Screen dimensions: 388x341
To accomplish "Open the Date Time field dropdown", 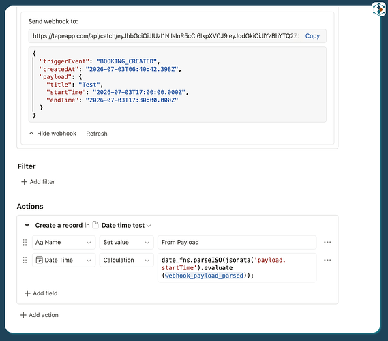I will [64, 260].
